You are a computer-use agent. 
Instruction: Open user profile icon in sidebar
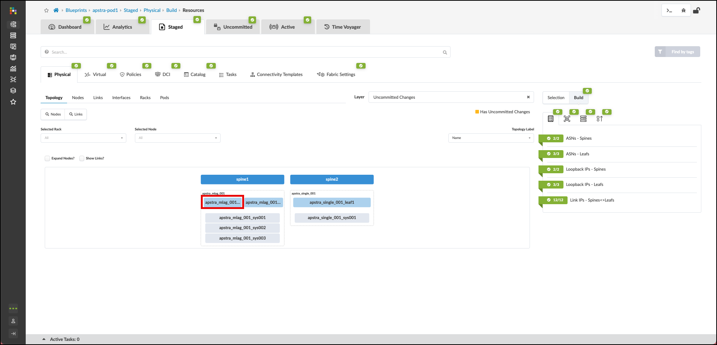point(13,321)
